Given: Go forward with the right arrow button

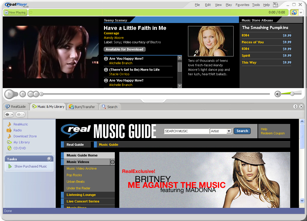Looking at the screenshot, I should [x=19, y=114].
